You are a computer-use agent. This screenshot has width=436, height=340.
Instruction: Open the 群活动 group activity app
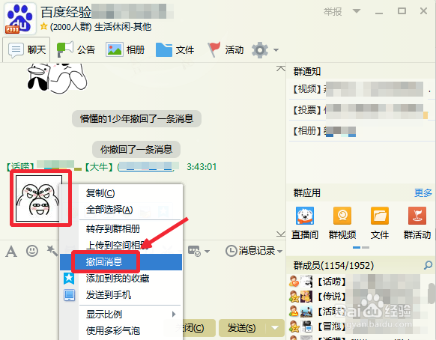(x=417, y=223)
